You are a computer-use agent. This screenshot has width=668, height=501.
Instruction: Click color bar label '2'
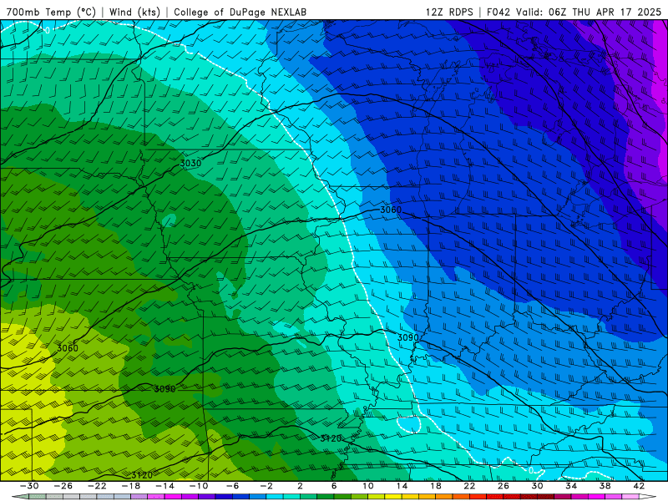pos(300,486)
